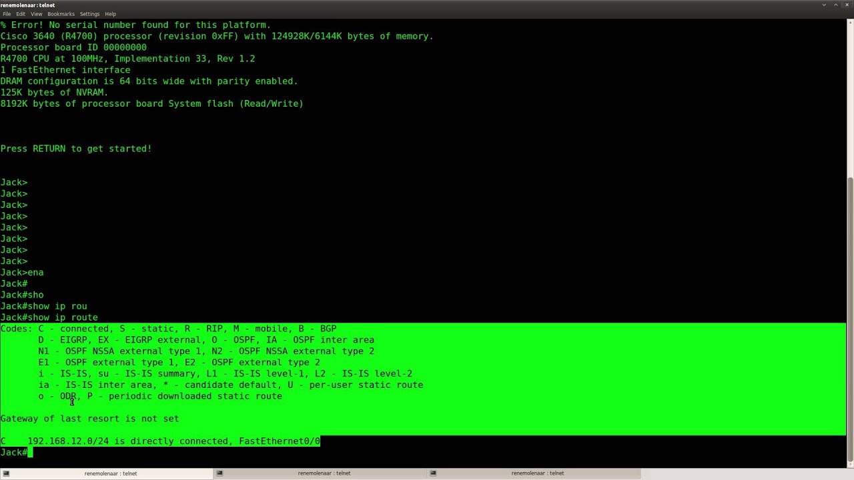Click the 'ia - IS-IS inter area' line
This screenshot has height=480, width=854.
coord(231,385)
